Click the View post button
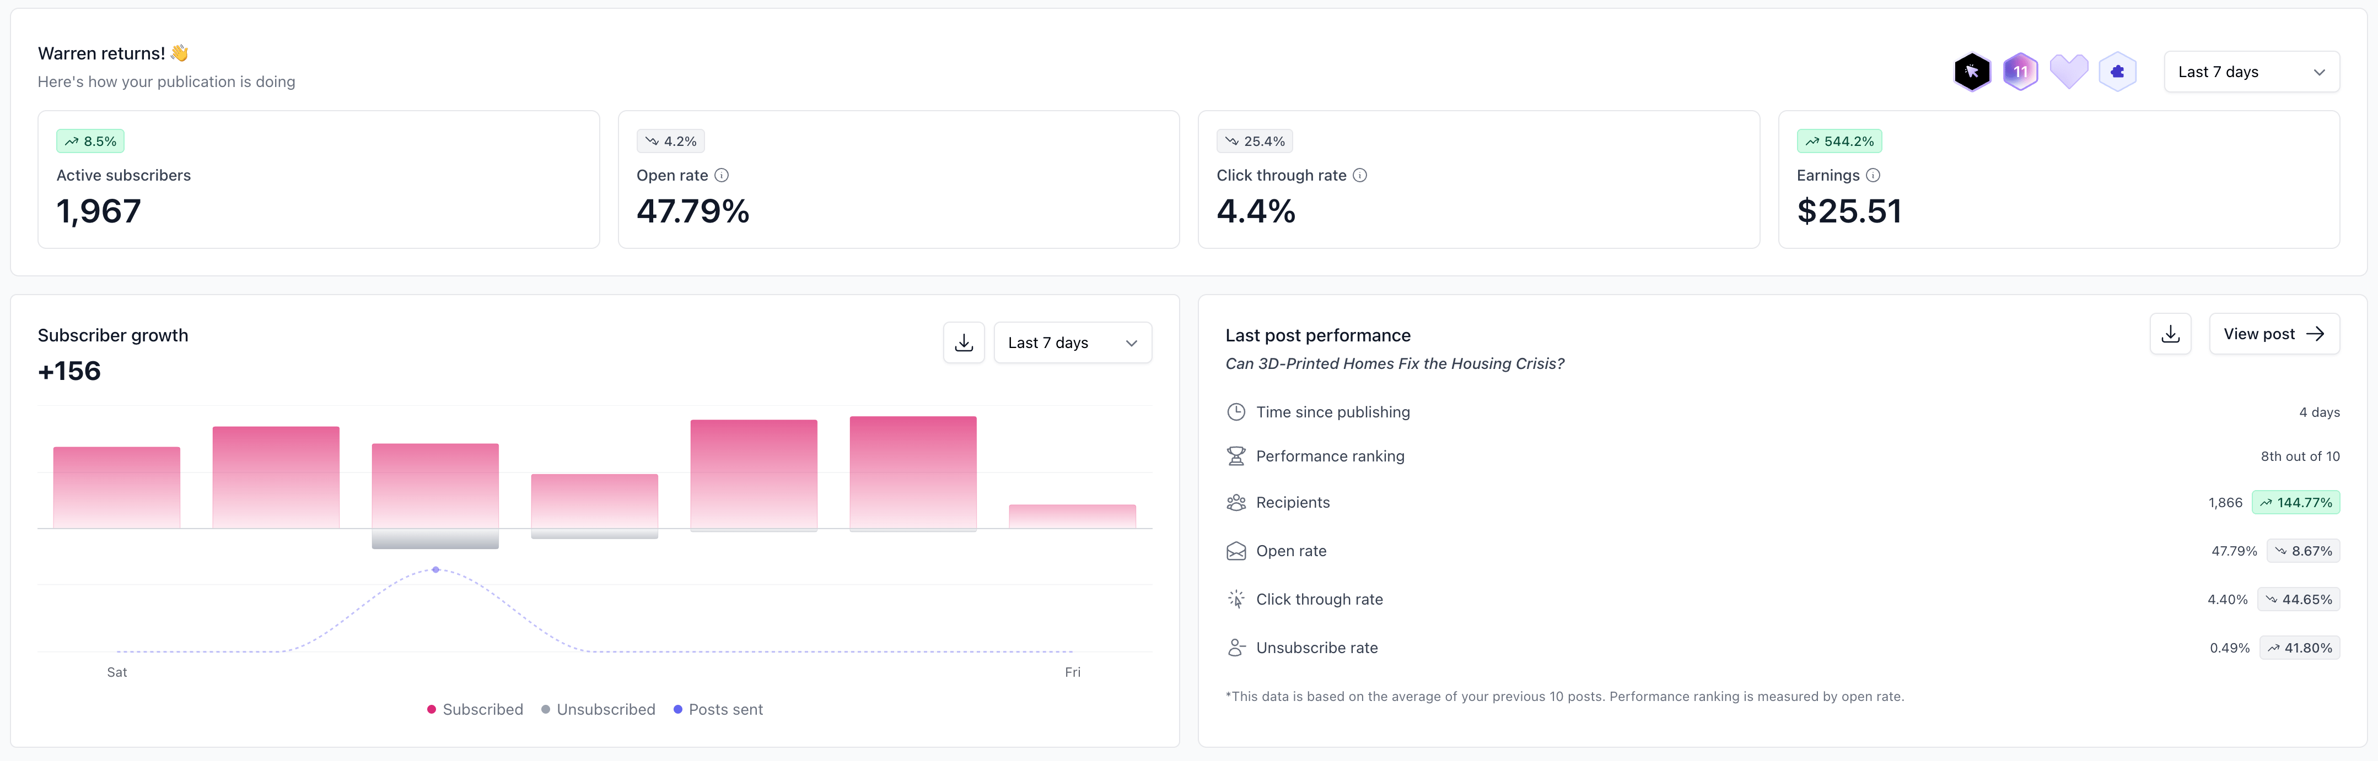Image resolution: width=2378 pixels, height=761 pixels. 2273,334
